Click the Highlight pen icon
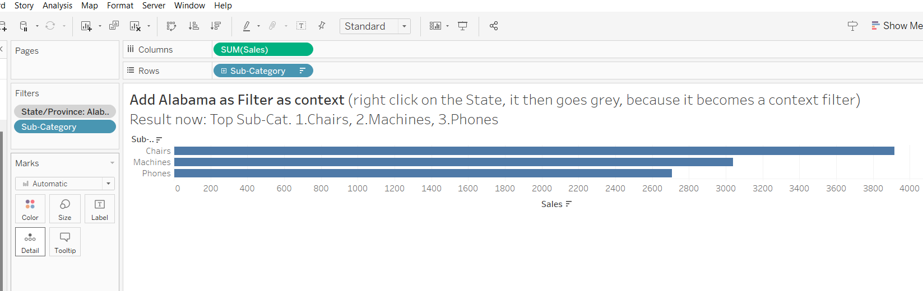 coord(247,26)
